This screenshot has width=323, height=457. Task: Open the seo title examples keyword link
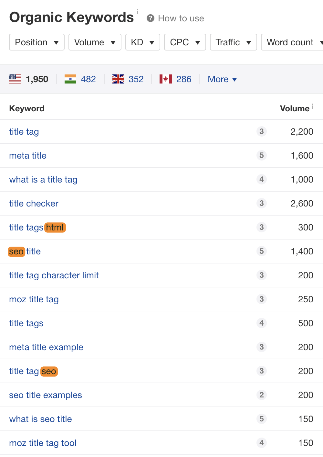[x=45, y=395]
